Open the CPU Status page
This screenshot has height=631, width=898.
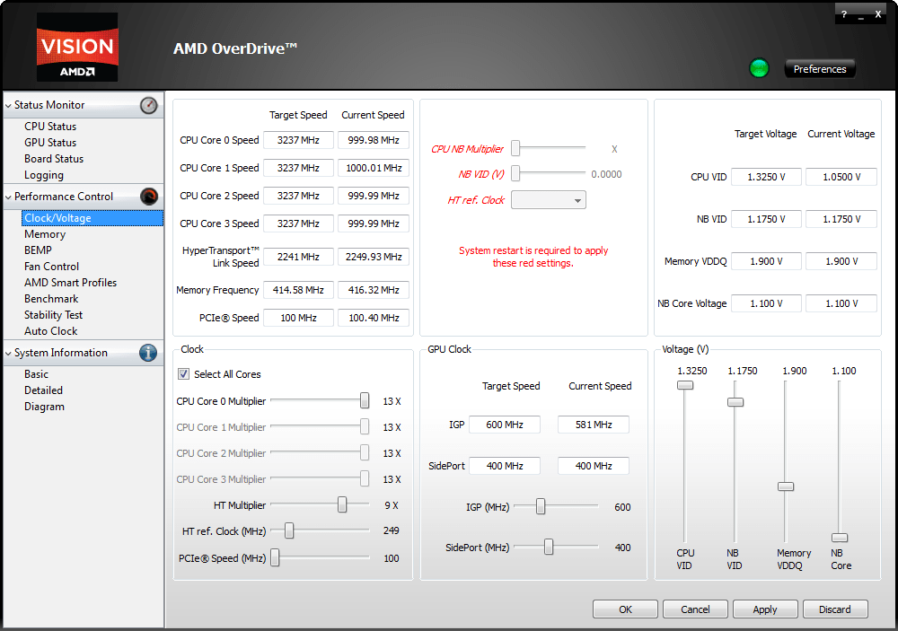click(49, 127)
